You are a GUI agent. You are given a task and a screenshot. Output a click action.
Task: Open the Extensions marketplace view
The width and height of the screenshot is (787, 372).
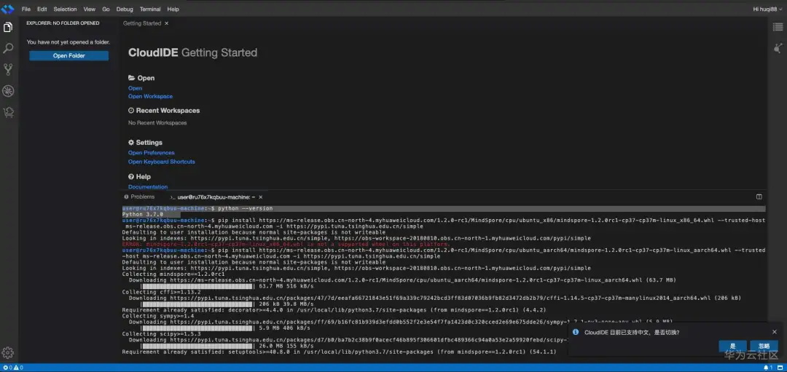coord(8,112)
